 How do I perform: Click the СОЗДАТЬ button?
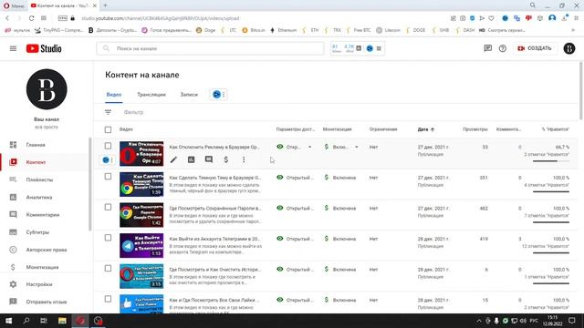(535, 48)
